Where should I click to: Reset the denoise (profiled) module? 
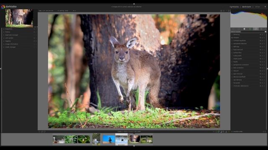[263, 77]
